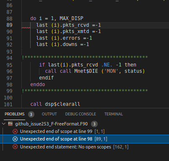
Task: Click line number 88 in the gutter
Action: point(9,18)
